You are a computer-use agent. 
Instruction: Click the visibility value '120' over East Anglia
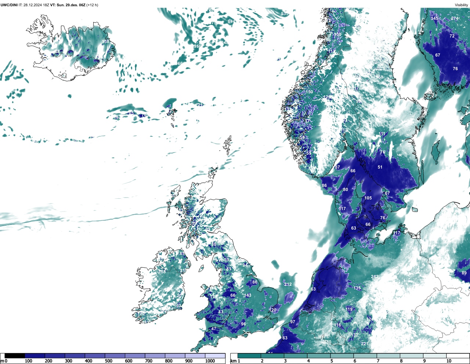[x=272, y=310]
